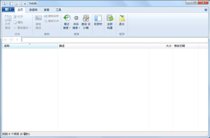Screen dimensions: 210x138
Task: Sort results by the 路径 column header
Action: pos(103,46)
